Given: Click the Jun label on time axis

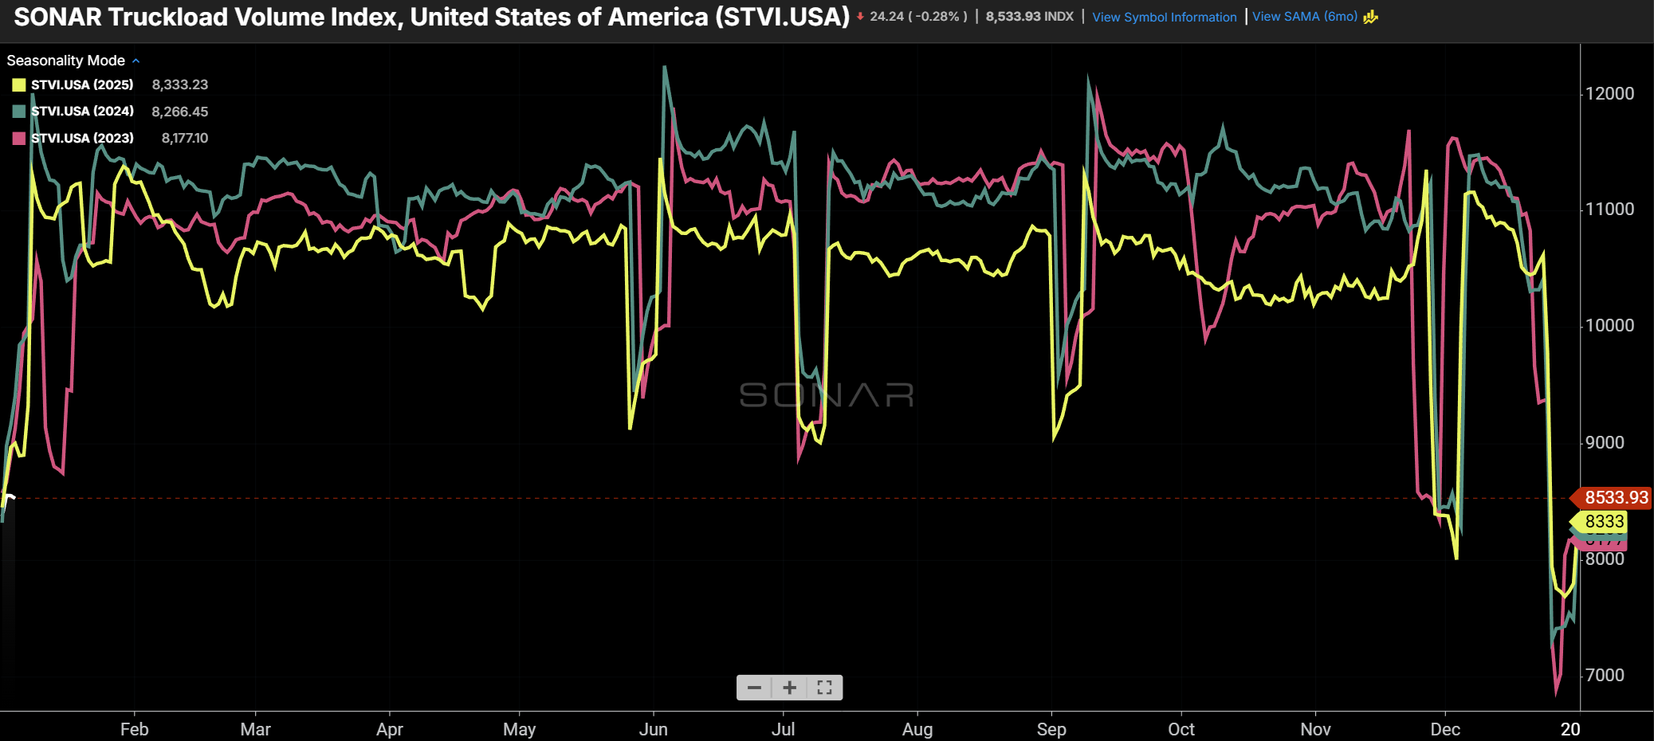Looking at the screenshot, I should tap(653, 729).
